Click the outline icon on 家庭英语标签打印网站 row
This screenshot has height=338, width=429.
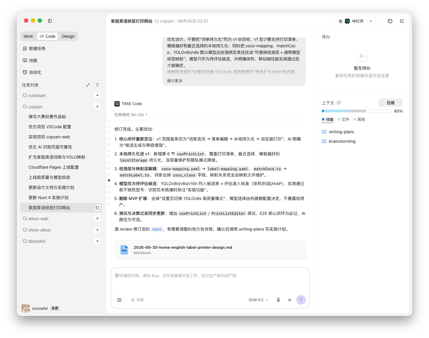pos(97,208)
